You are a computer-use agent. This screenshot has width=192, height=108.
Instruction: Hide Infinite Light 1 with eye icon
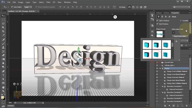click(157, 65)
